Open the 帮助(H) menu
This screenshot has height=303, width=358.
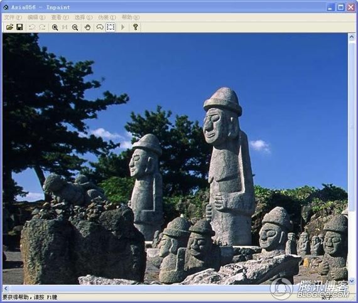click(x=131, y=18)
